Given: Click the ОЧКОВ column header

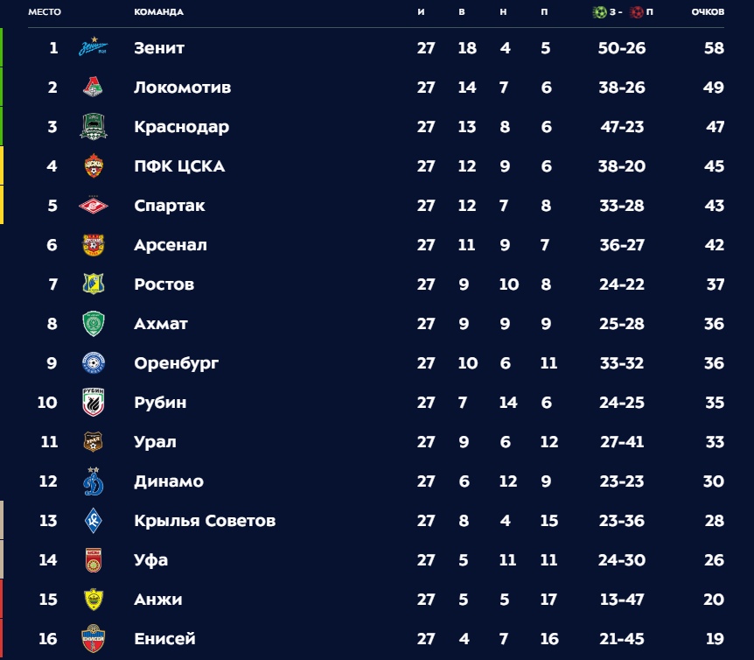Looking at the screenshot, I should click(708, 12).
